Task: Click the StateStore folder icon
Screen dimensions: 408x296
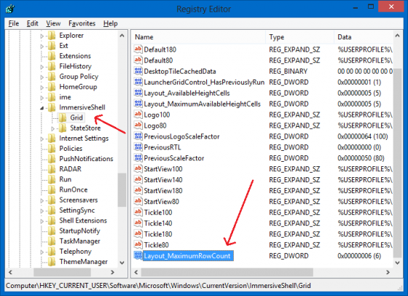Action: click(63, 128)
